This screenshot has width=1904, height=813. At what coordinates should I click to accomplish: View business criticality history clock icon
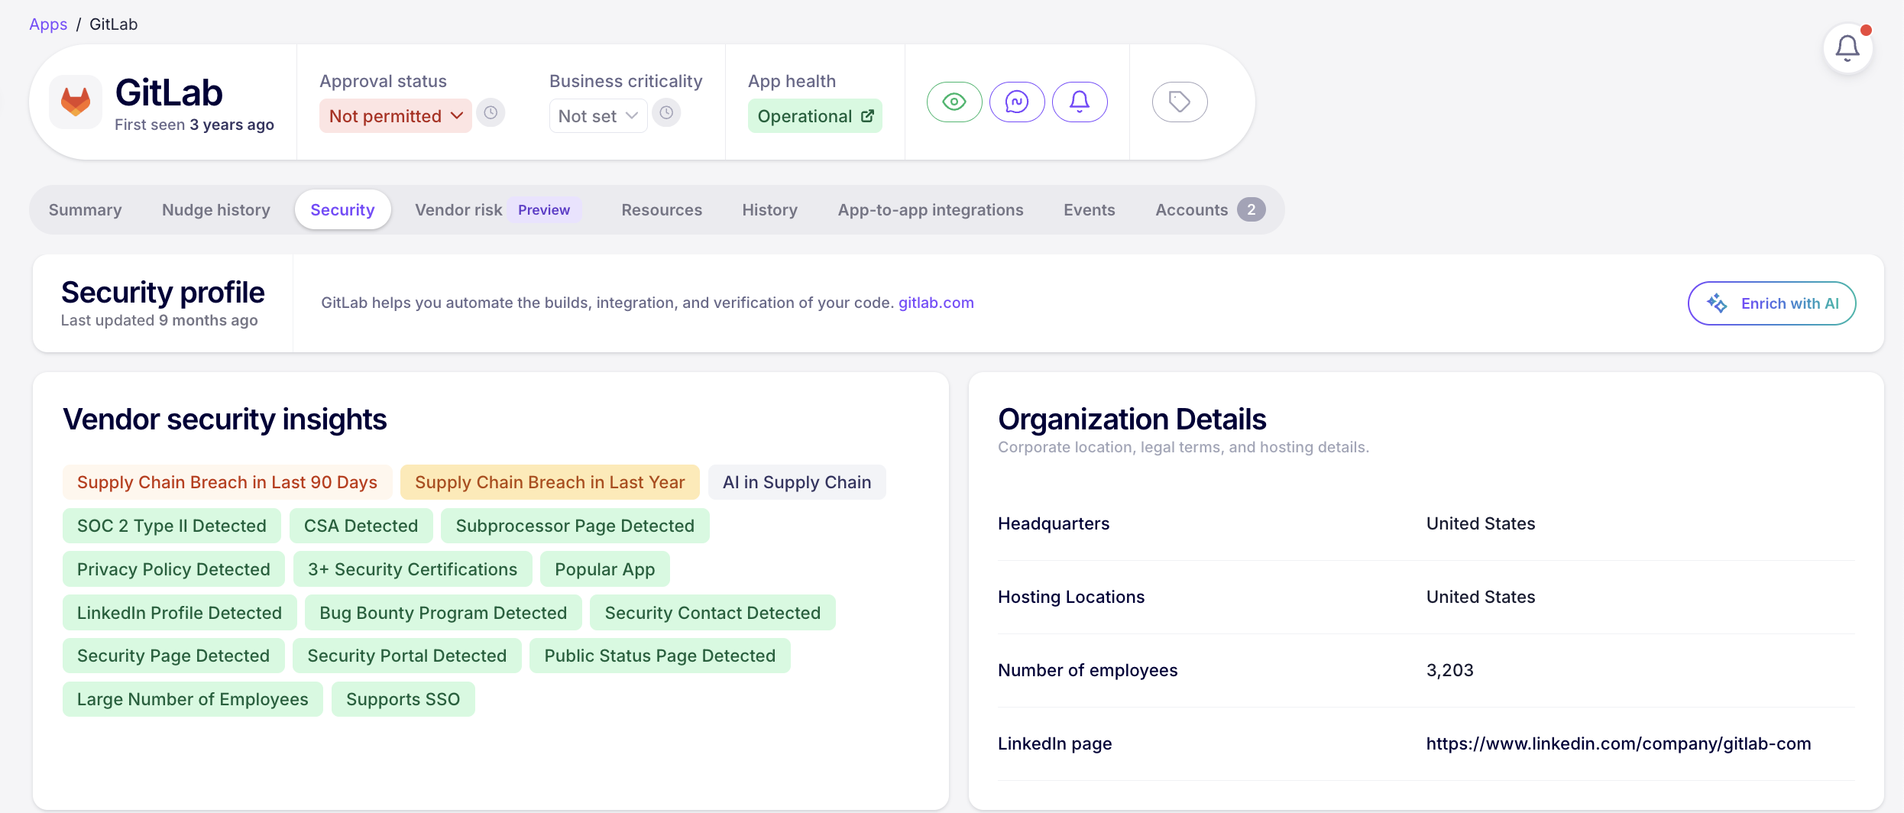(666, 113)
